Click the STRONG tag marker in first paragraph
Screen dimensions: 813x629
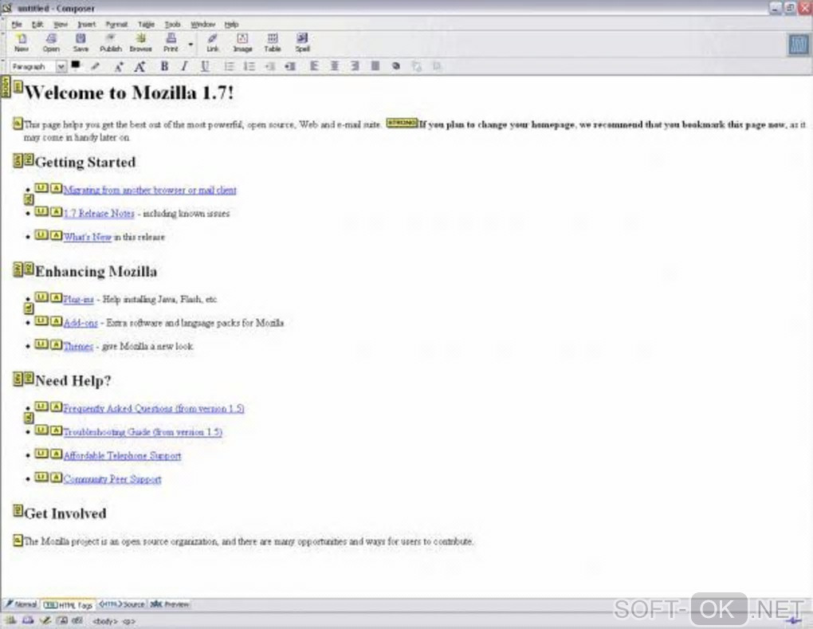pyautogui.click(x=402, y=123)
